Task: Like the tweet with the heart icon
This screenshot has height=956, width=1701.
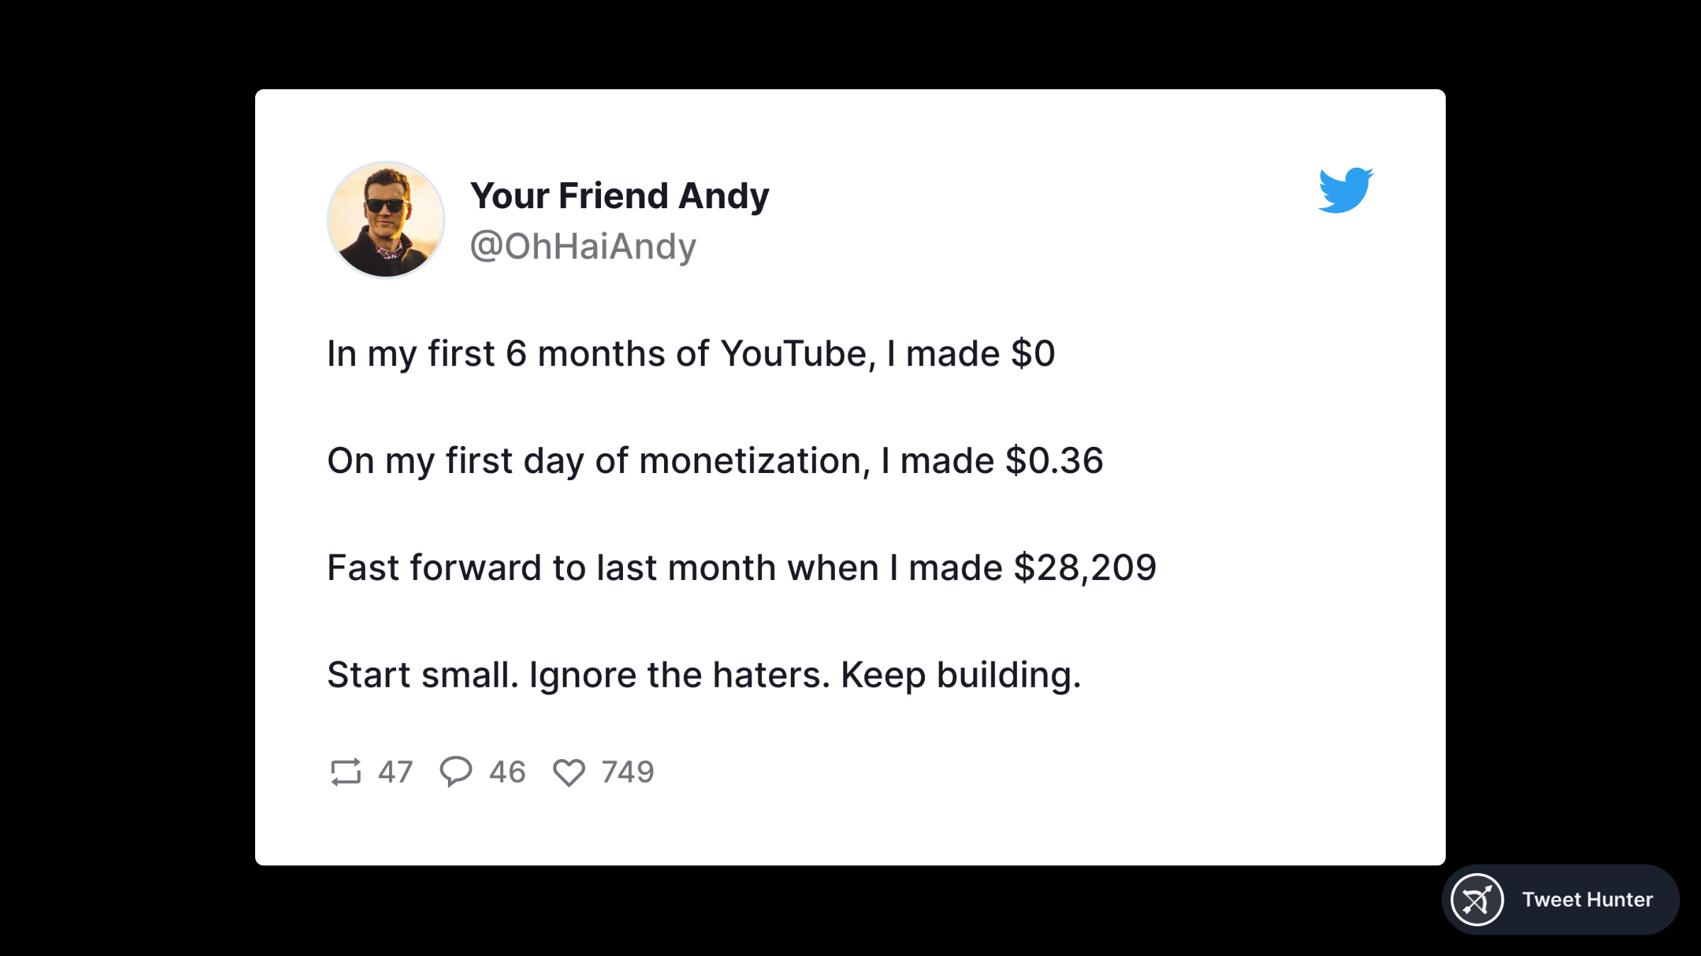Action: (x=568, y=772)
